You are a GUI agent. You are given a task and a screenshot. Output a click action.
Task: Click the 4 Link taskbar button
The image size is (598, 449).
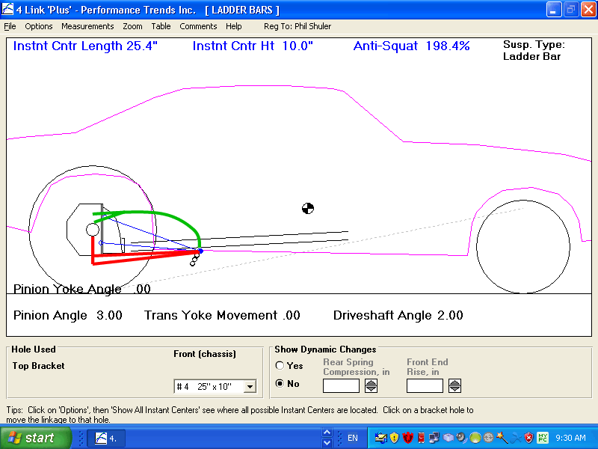(x=106, y=438)
